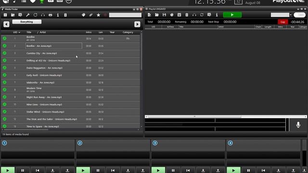
Task: Toggle the green status icon for Drifting at 432 Hz
Action: 5,61
